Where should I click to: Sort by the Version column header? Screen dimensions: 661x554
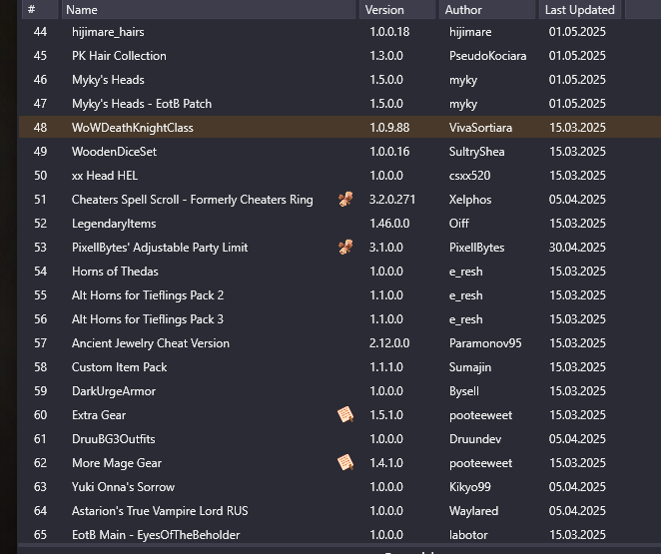point(397,10)
